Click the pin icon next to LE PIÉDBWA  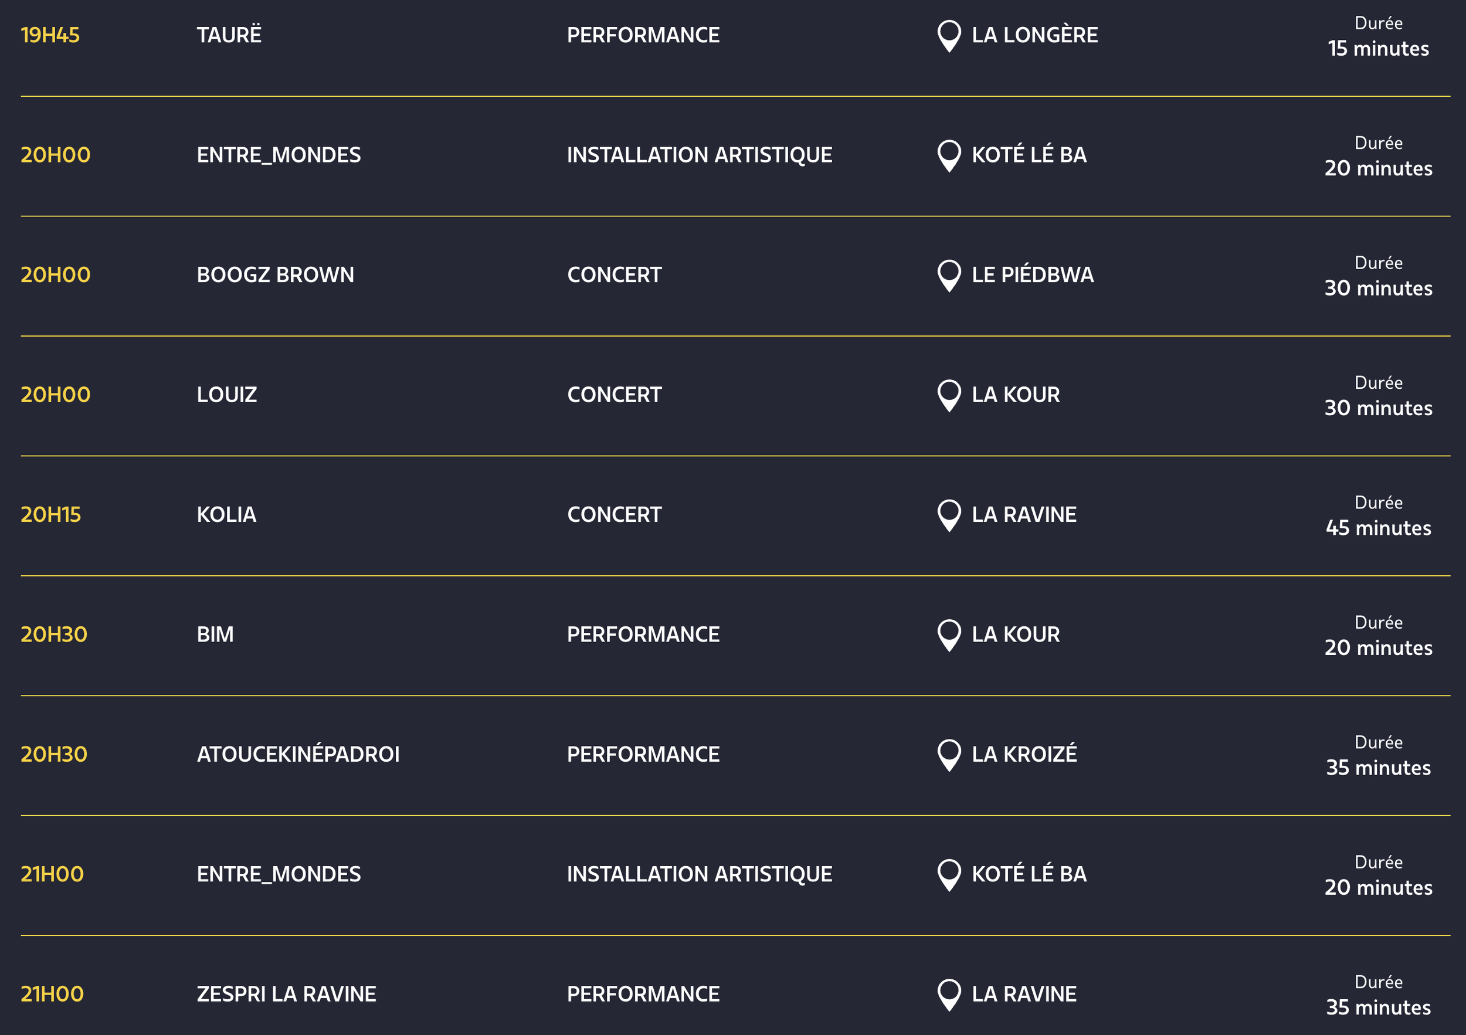(949, 276)
